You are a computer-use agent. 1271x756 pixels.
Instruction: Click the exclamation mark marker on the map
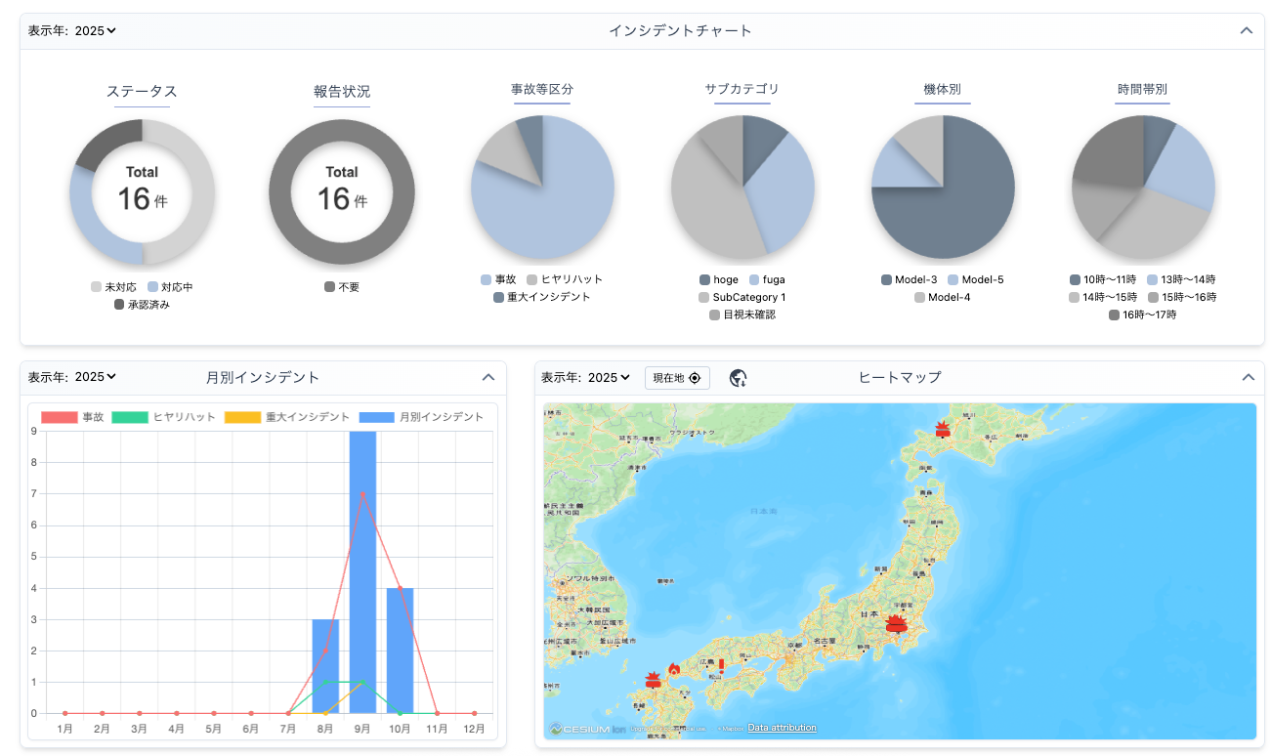coord(721,665)
